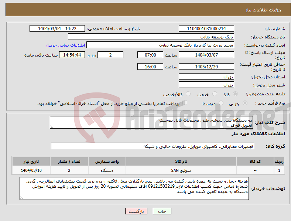Click the deadline time field 07:00
The width and height of the screenshot is (291, 221).
150,55
